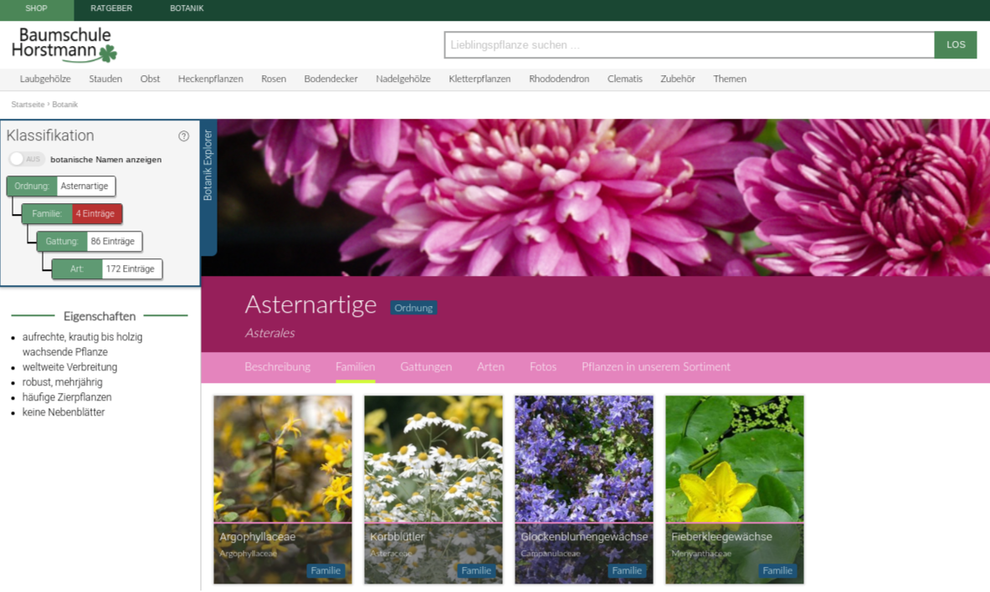
Task: Go to Startseite breadcrumb link
Action: pos(28,105)
